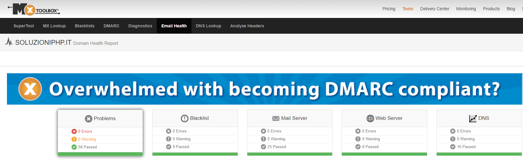Click '0 Warning' in Mail Server card
This screenshot has width=523, height=167.
tap(276, 139)
